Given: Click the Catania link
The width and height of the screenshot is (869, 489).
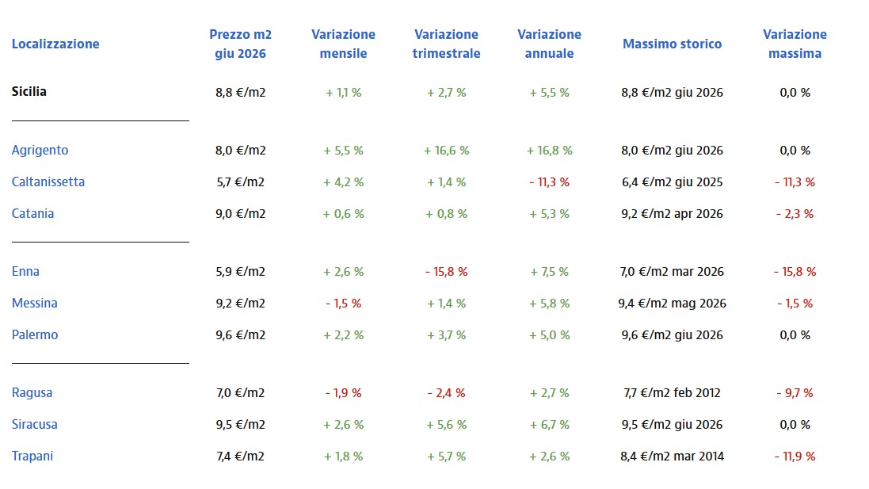Looking at the screenshot, I should (x=32, y=213).
